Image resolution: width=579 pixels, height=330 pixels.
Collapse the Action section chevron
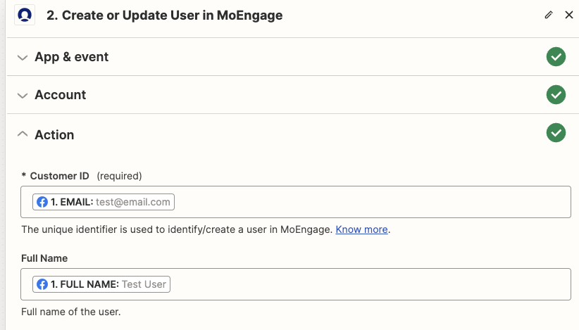[x=23, y=134]
